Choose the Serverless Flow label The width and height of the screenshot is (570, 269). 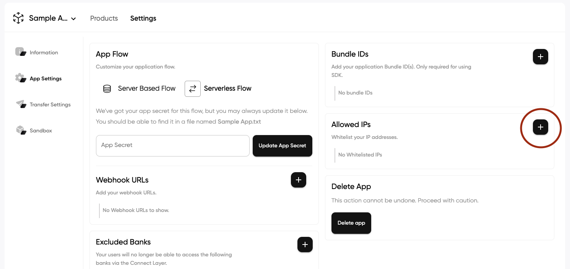coord(227,88)
